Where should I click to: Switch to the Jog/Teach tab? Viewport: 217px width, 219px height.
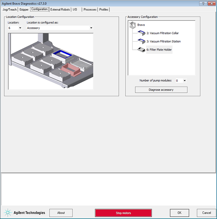[9, 9]
